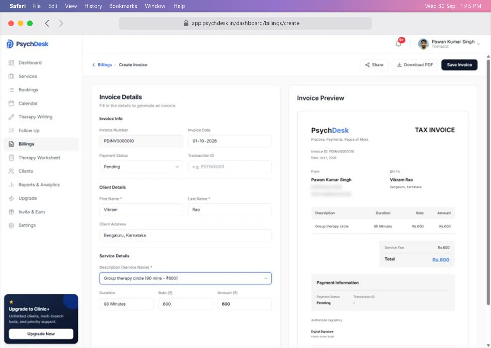Image resolution: width=491 pixels, height=348 pixels.
Task: Click the Download PDF button
Action: coord(415,65)
